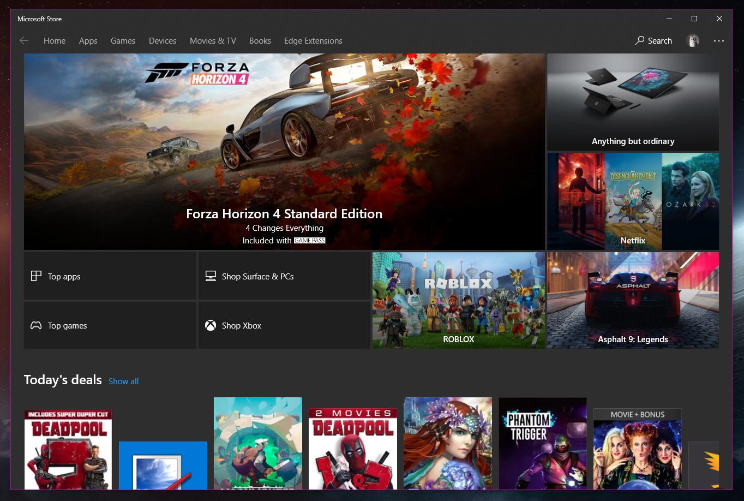The width and height of the screenshot is (744, 501).
Task: Open the ROBLOX tile
Action: [x=458, y=300]
